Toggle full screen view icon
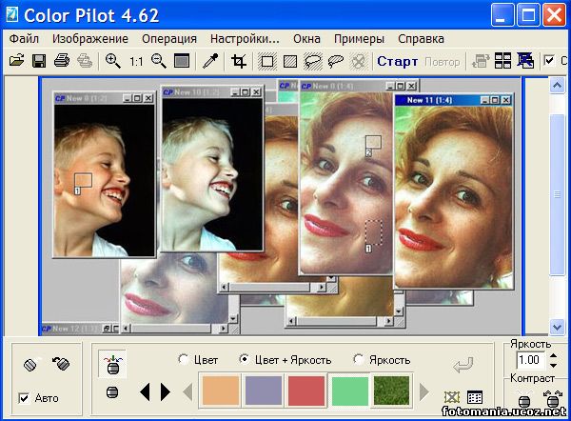 click(x=182, y=61)
